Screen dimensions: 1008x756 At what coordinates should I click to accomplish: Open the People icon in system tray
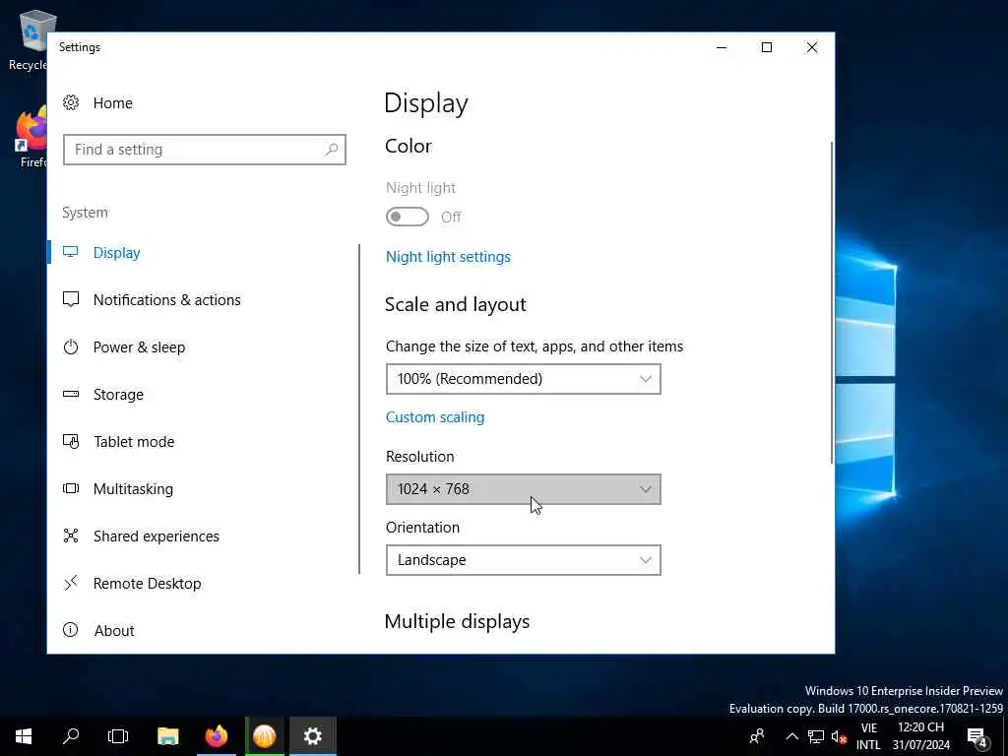tap(757, 736)
